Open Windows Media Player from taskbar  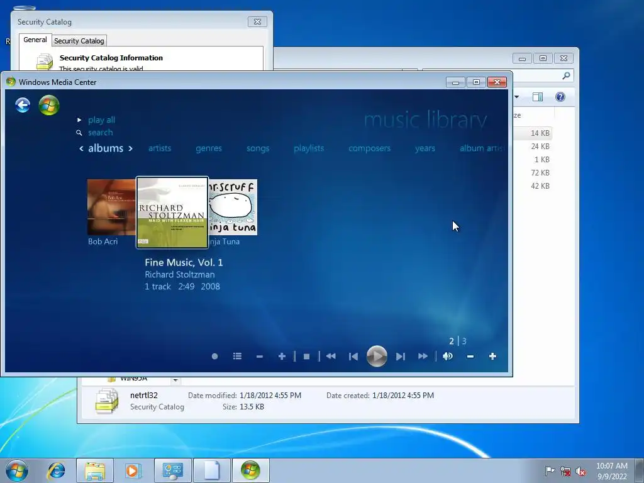133,470
